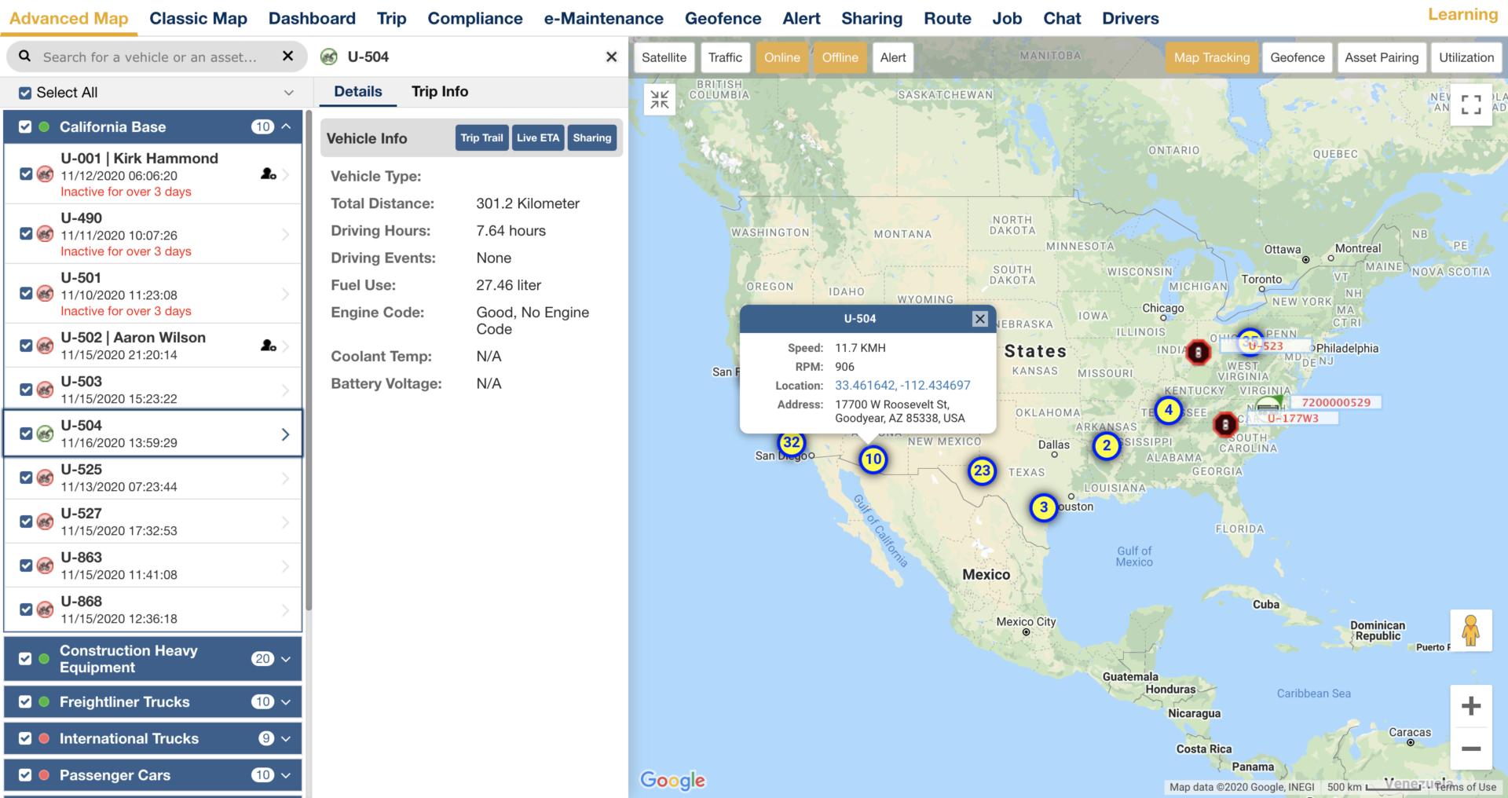Uncheck the International Trucks group checkbox
Viewport: 1508px width, 798px height.
coord(26,738)
